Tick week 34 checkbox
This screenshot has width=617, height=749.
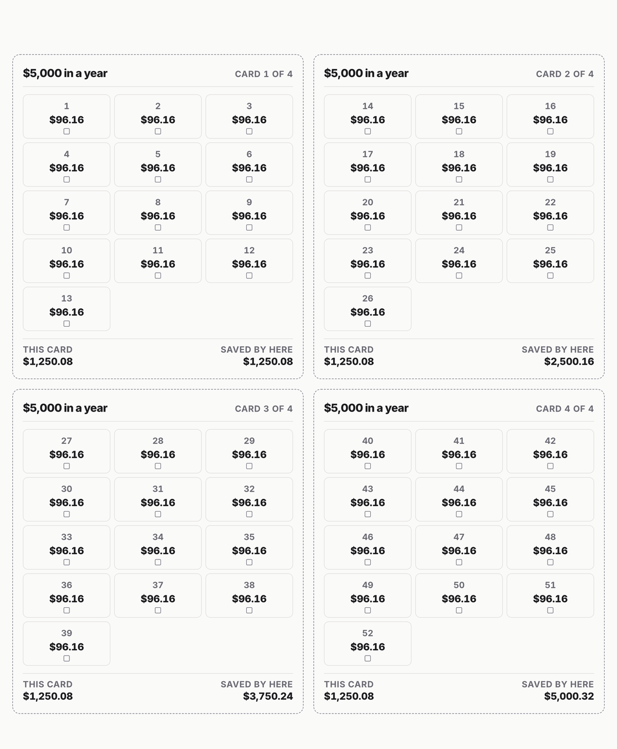click(x=158, y=563)
